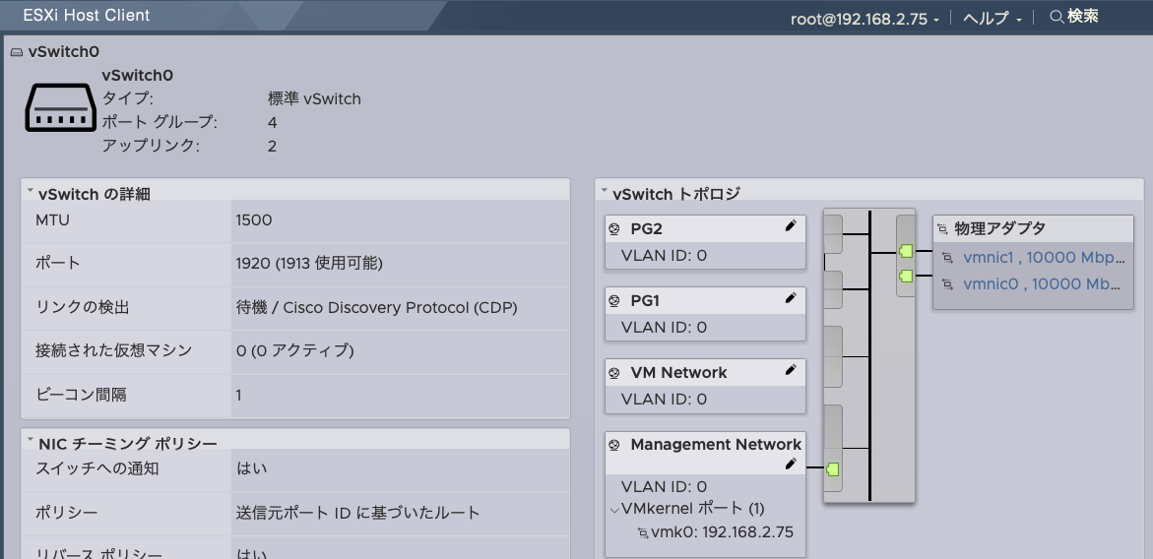Collapse the VMkernel ポート (1) list
The width and height of the screenshot is (1153, 559).
coord(614,510)
